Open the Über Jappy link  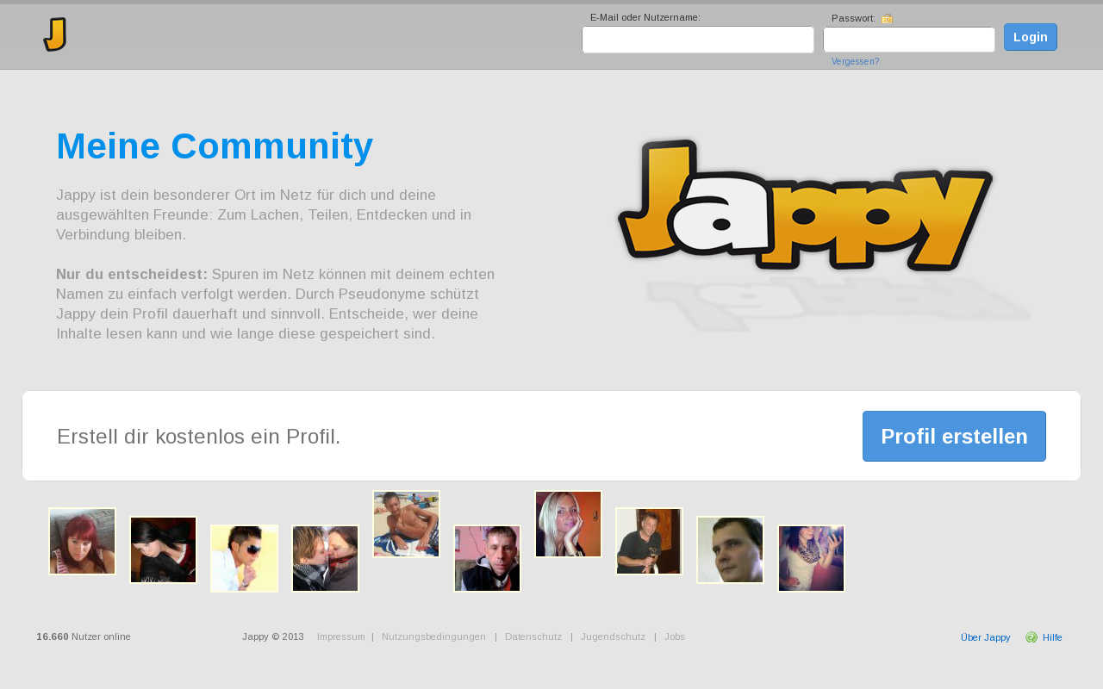985,637
